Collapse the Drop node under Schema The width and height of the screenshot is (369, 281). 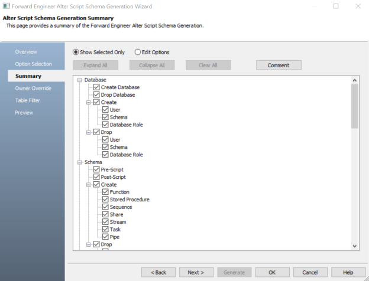click(88, 244)
